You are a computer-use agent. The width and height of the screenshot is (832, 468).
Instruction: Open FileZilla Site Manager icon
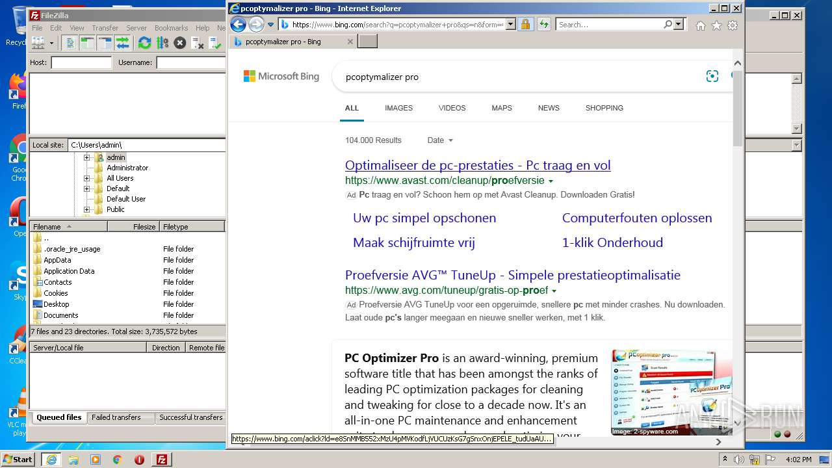point(38,43)
